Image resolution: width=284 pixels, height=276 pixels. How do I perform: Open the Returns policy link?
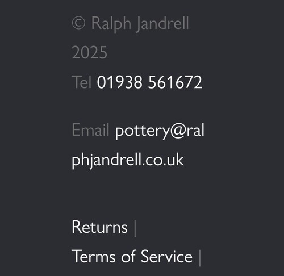click(99, 227)
